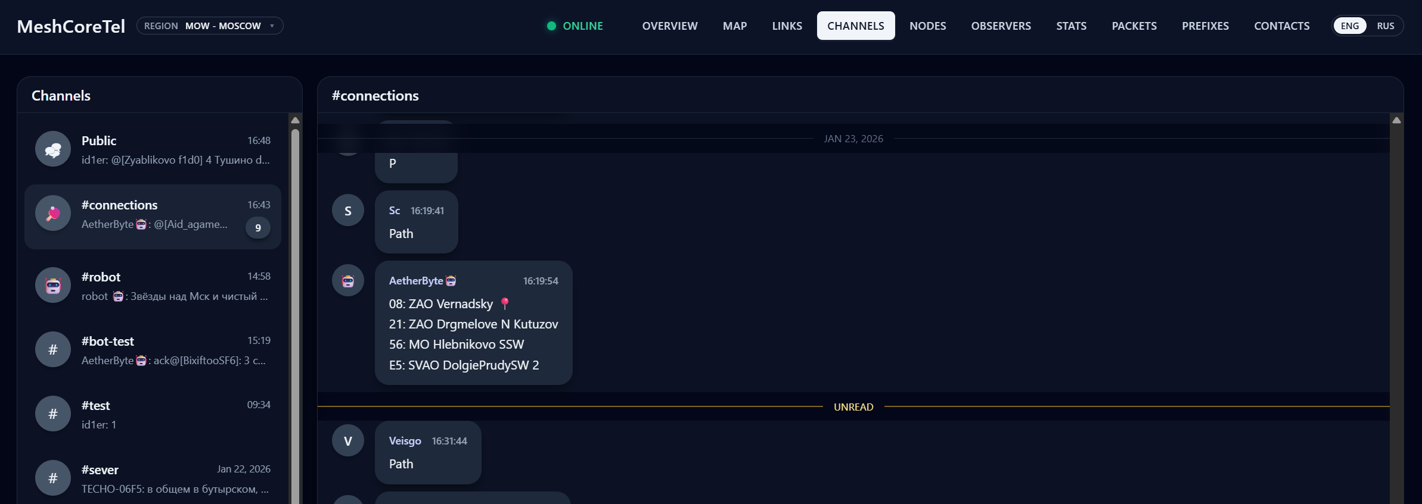The image size is (1422, 504).
Task: Click the Public channel speech bubble icon
Action: coord(53,149)
